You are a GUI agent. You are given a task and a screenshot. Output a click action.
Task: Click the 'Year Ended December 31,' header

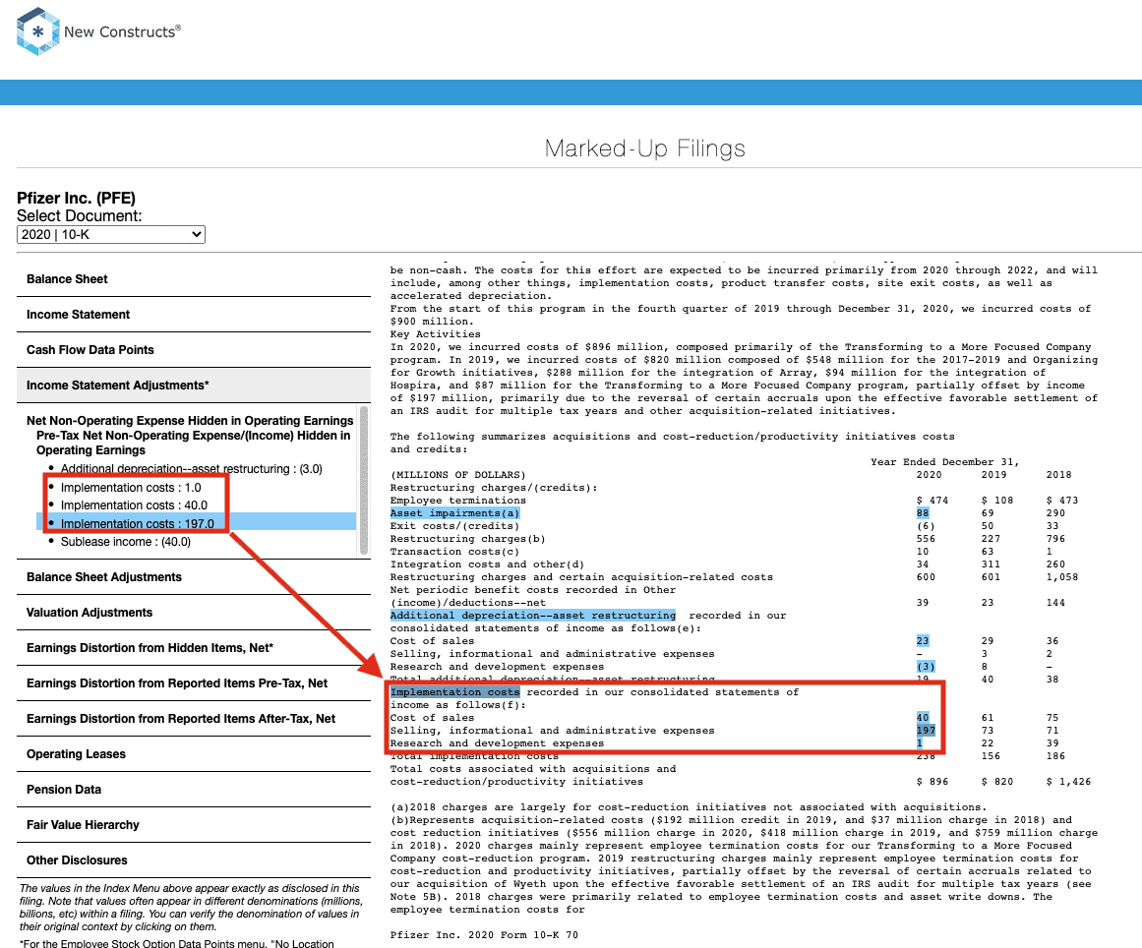(x=945, y=462)
